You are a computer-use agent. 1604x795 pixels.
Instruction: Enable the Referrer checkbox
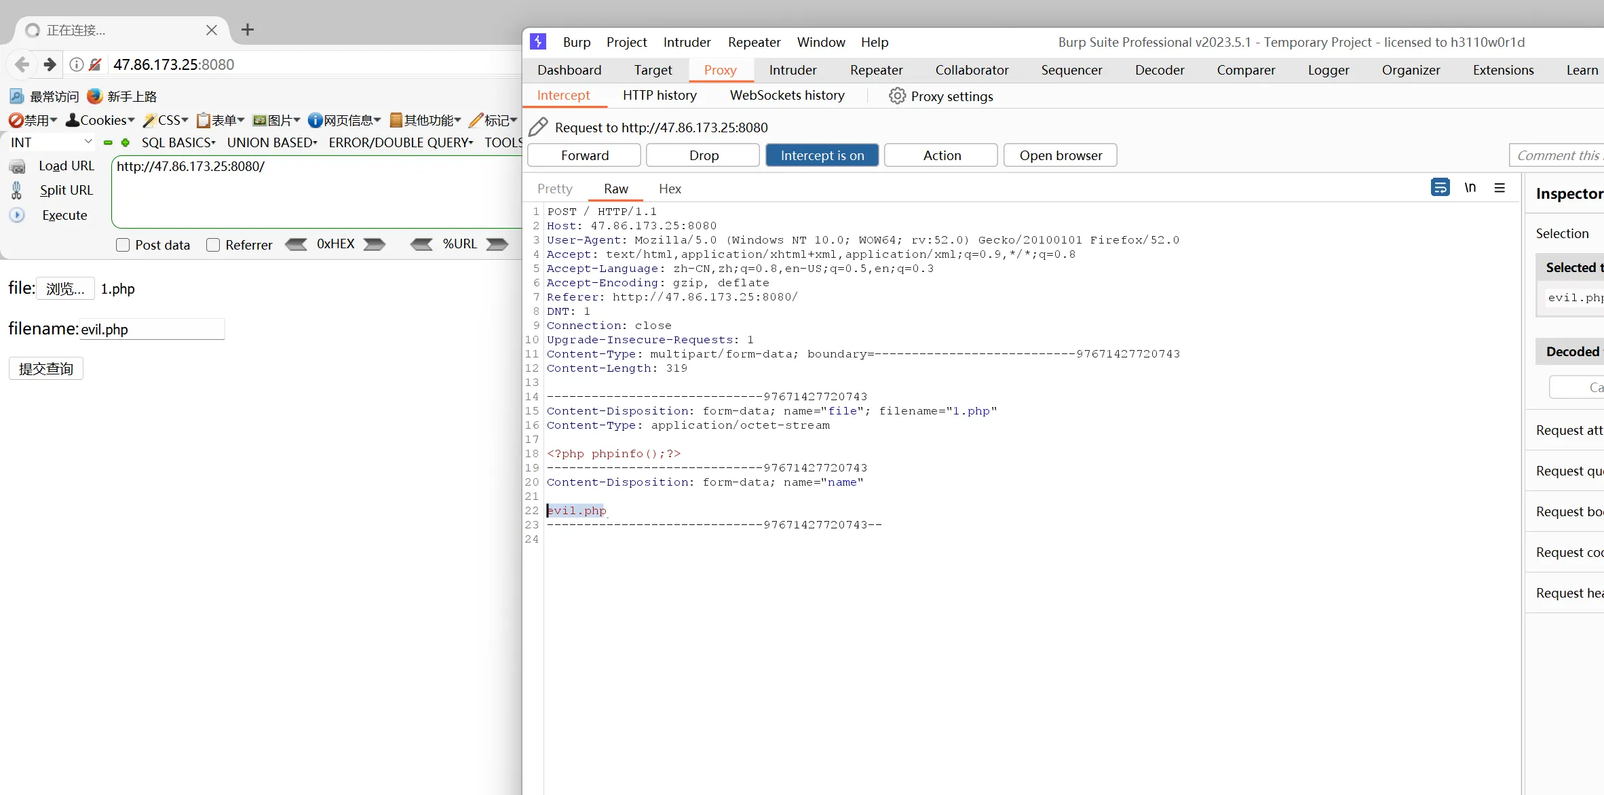[213, 245]
